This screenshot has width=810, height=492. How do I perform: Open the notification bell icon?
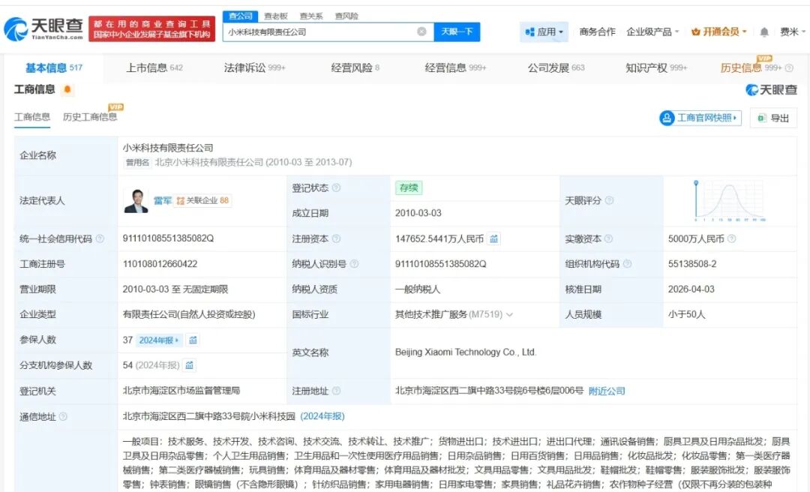tap(764, 32)
